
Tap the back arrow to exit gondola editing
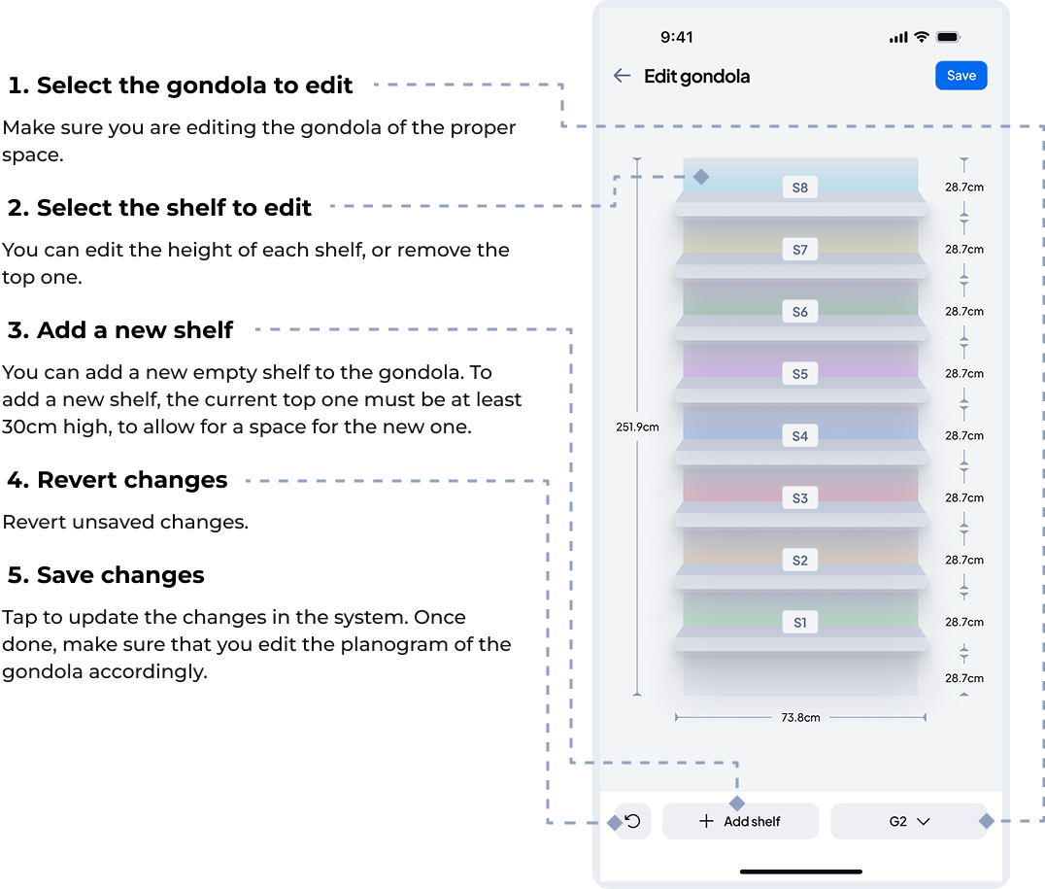pos(622,75)
